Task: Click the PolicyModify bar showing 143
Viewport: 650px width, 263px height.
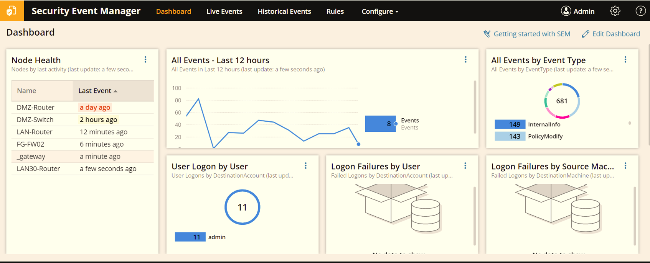Action: tap(510, 136)
